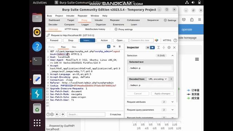Expand Request attributes section

[x=172, y=102]
